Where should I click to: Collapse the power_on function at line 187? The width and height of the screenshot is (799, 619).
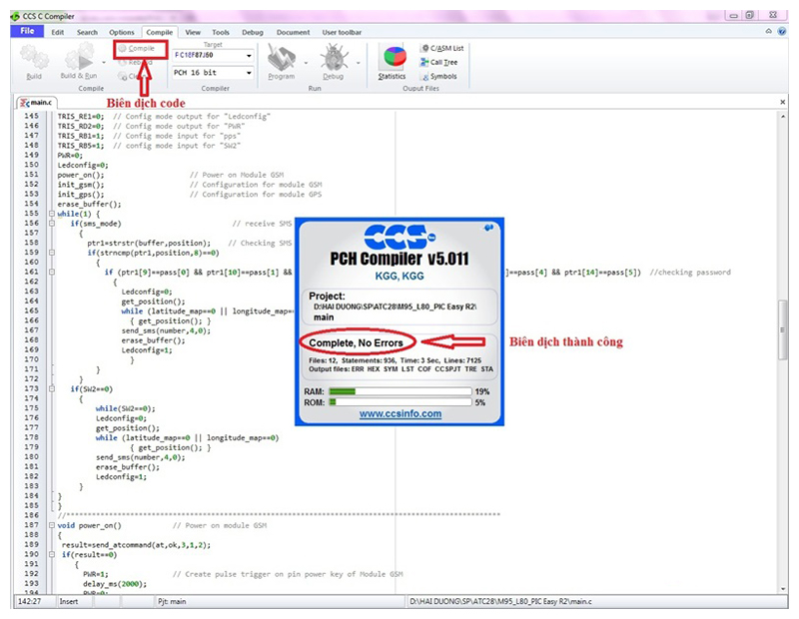click(x=52, y=525)
